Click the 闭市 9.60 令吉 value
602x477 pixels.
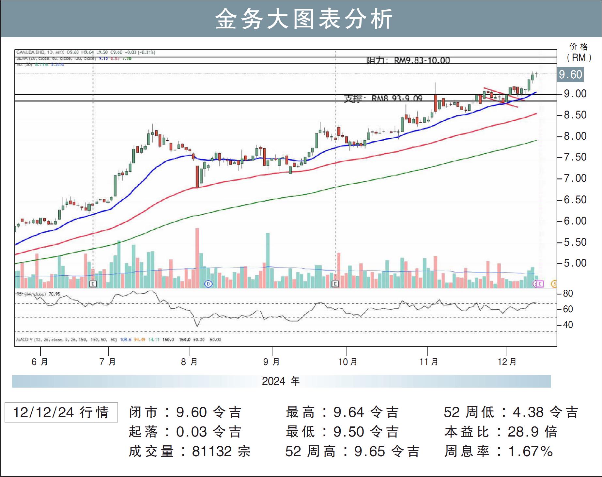pos(185,412)
